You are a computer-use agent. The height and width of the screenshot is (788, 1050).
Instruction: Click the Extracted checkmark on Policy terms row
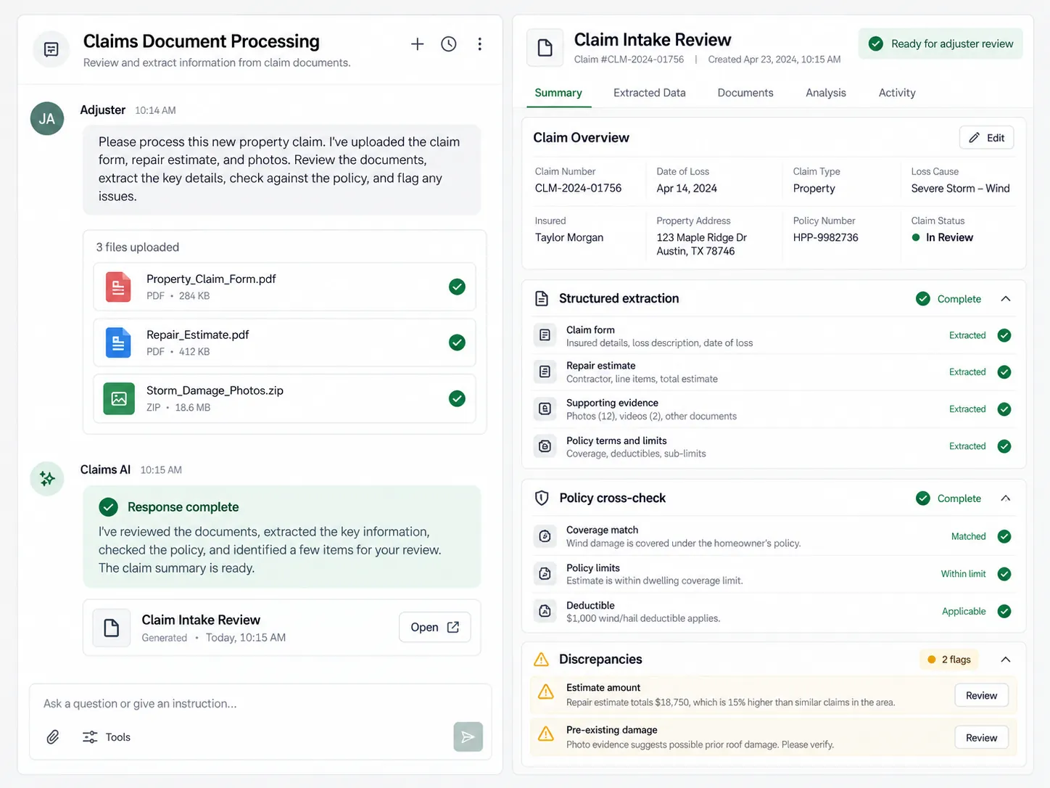click(x=1004, y=446)
